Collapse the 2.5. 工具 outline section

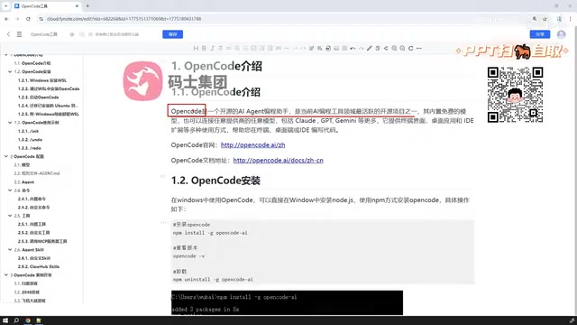(10, 216)
